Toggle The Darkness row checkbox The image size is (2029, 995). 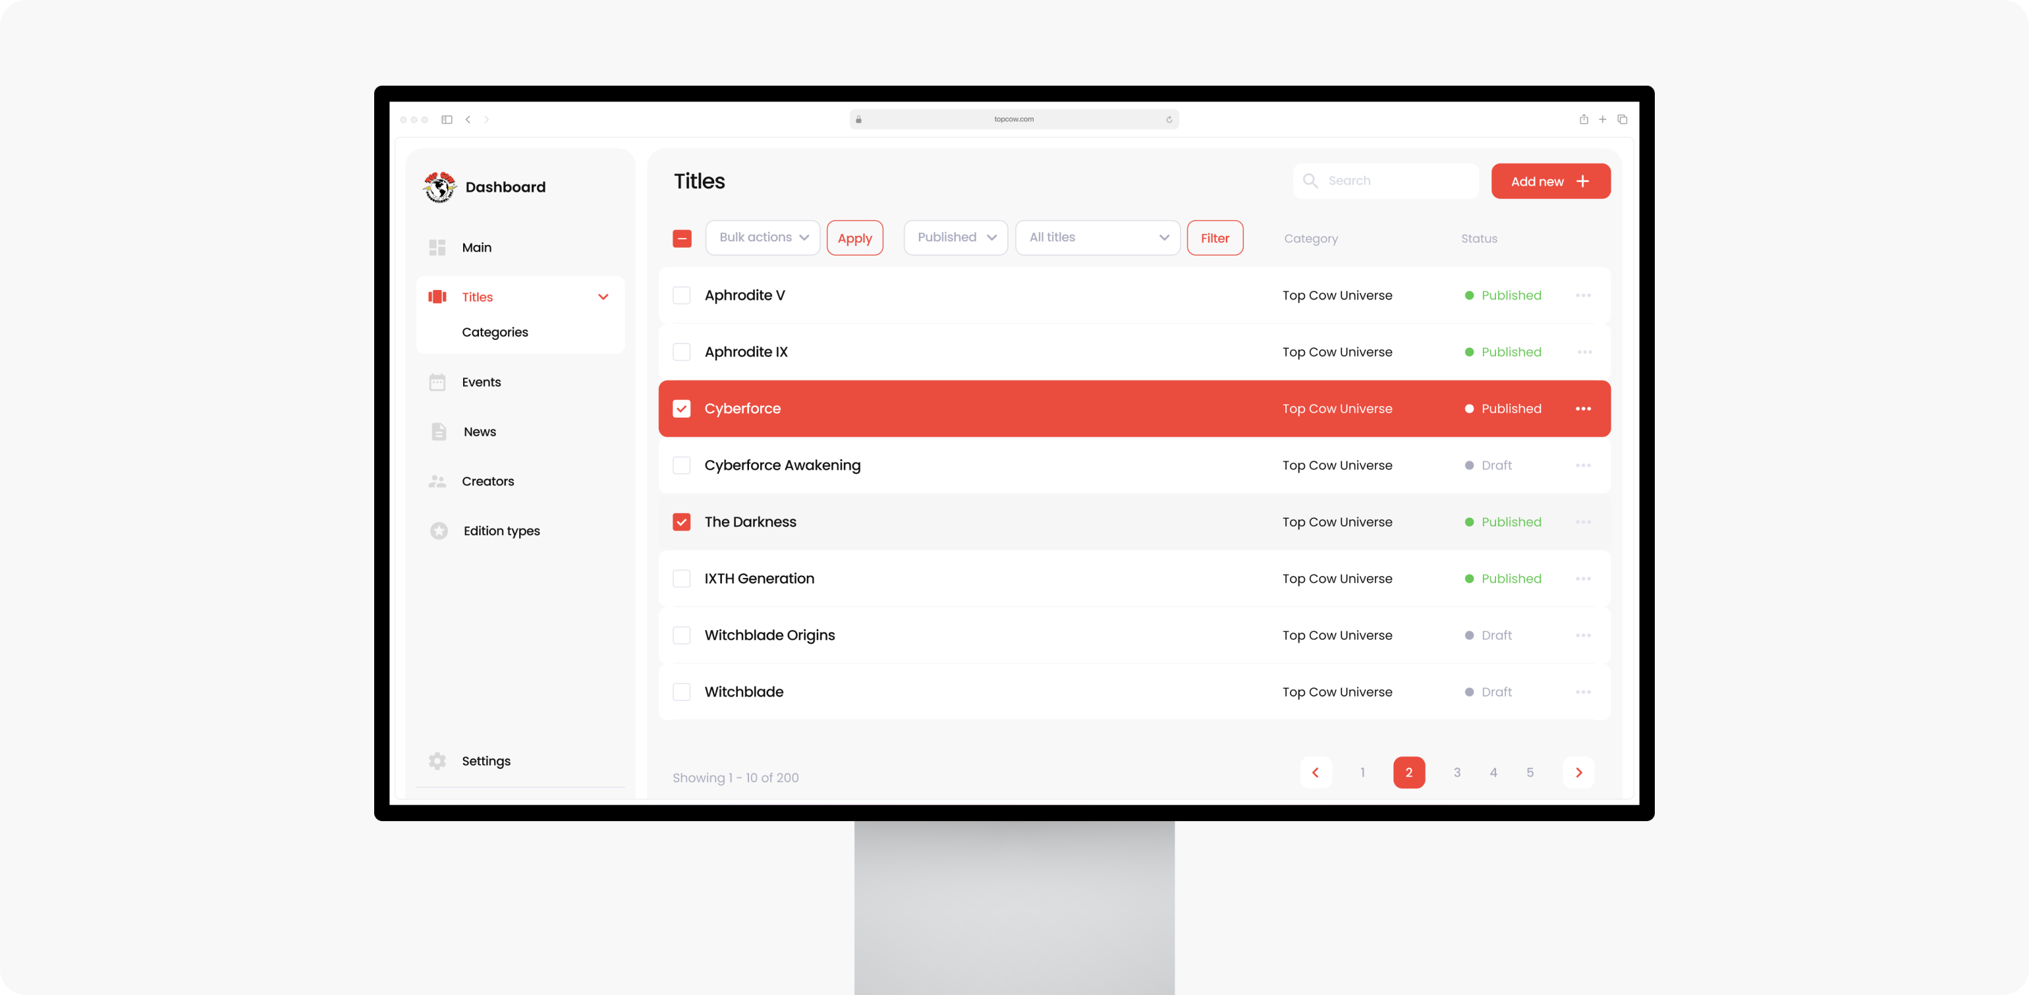click(682, 520)
